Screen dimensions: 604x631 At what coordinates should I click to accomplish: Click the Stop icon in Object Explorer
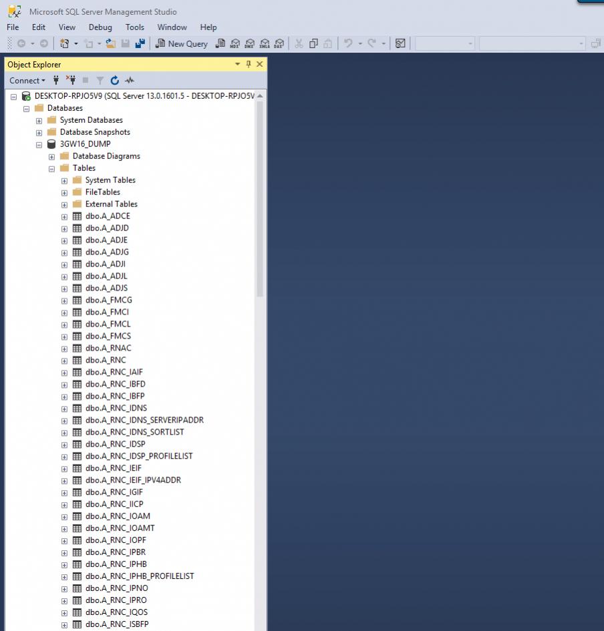(x=86, y=80)
